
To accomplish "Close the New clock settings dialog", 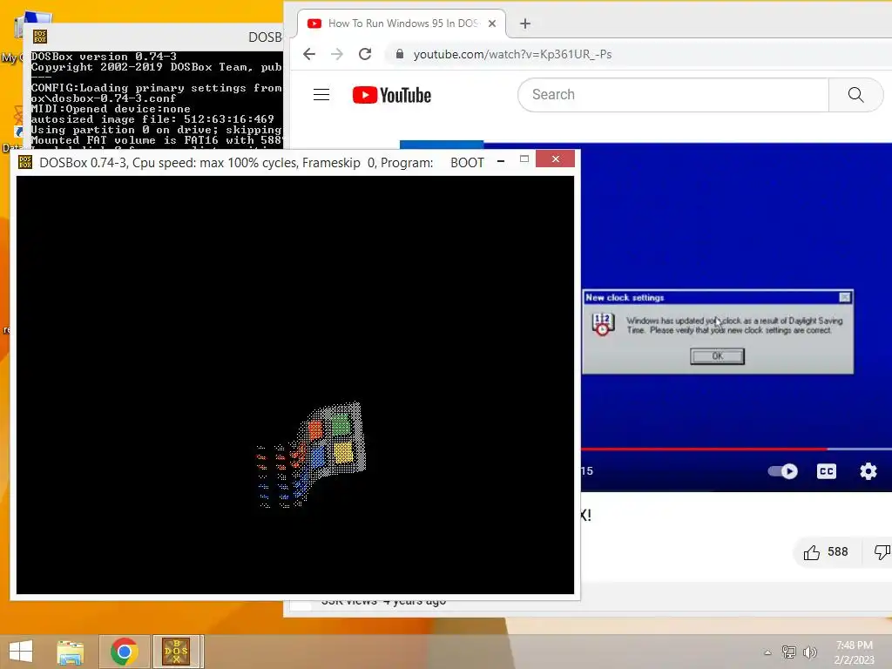I will point(845,297).
